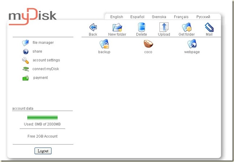Click the New folder icon
The height and width of the screenshot is (162, 234).
tap(117, 27)
